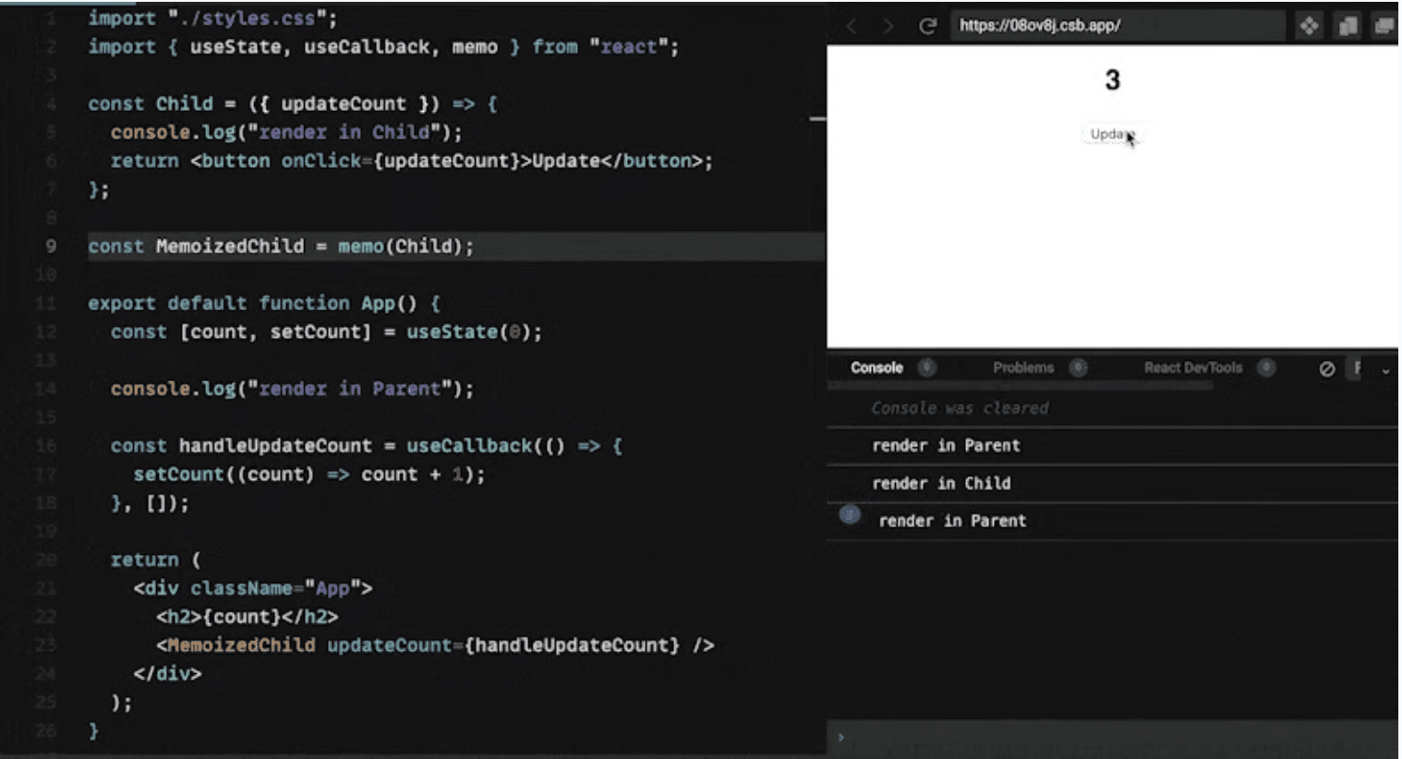This screenshot has height=759, width=1402.
Task: Click the badge counter next to Problems
Action: (x=1078, y=367)
